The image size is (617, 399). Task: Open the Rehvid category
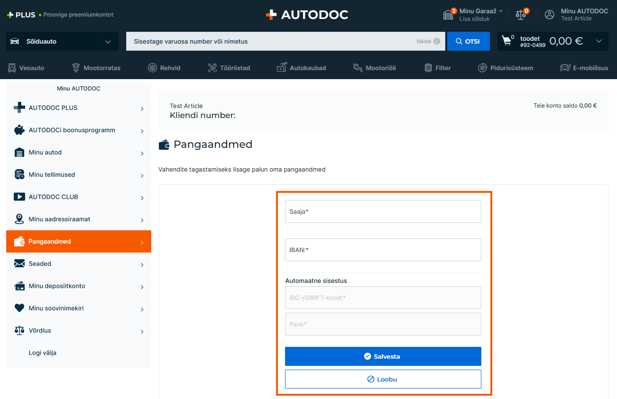click(164, 68)
